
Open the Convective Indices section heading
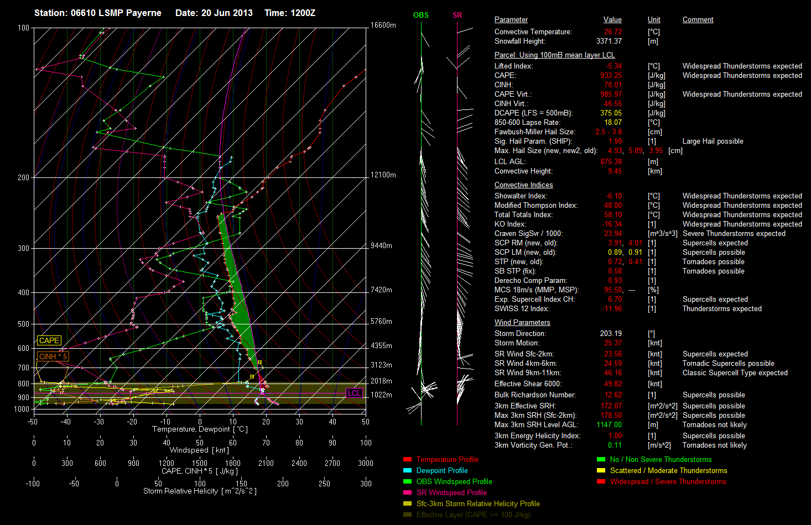523,185
